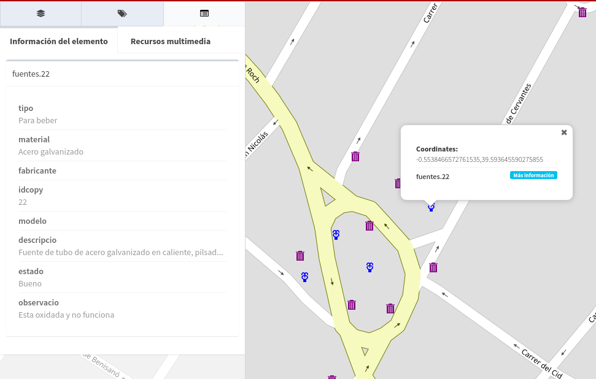Click fountain in roundabout's upper-left area
The width and height of the screenshot is (596, 379).
pyautogui.click(x=336, y=235)
